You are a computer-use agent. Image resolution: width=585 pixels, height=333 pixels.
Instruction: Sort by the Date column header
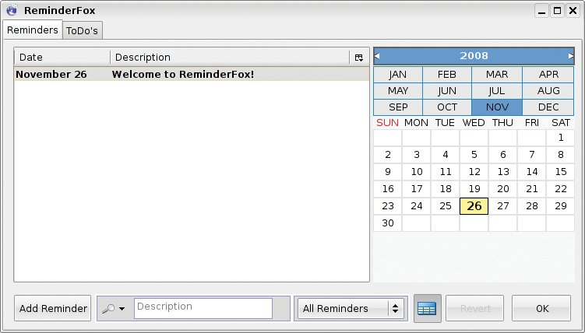point(62,58)
